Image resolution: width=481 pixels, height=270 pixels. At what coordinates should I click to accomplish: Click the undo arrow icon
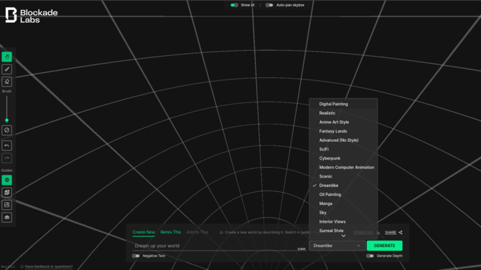pos(6,145)
